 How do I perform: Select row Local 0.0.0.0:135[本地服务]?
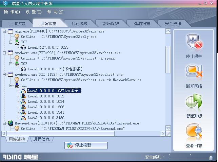point(55,69)
